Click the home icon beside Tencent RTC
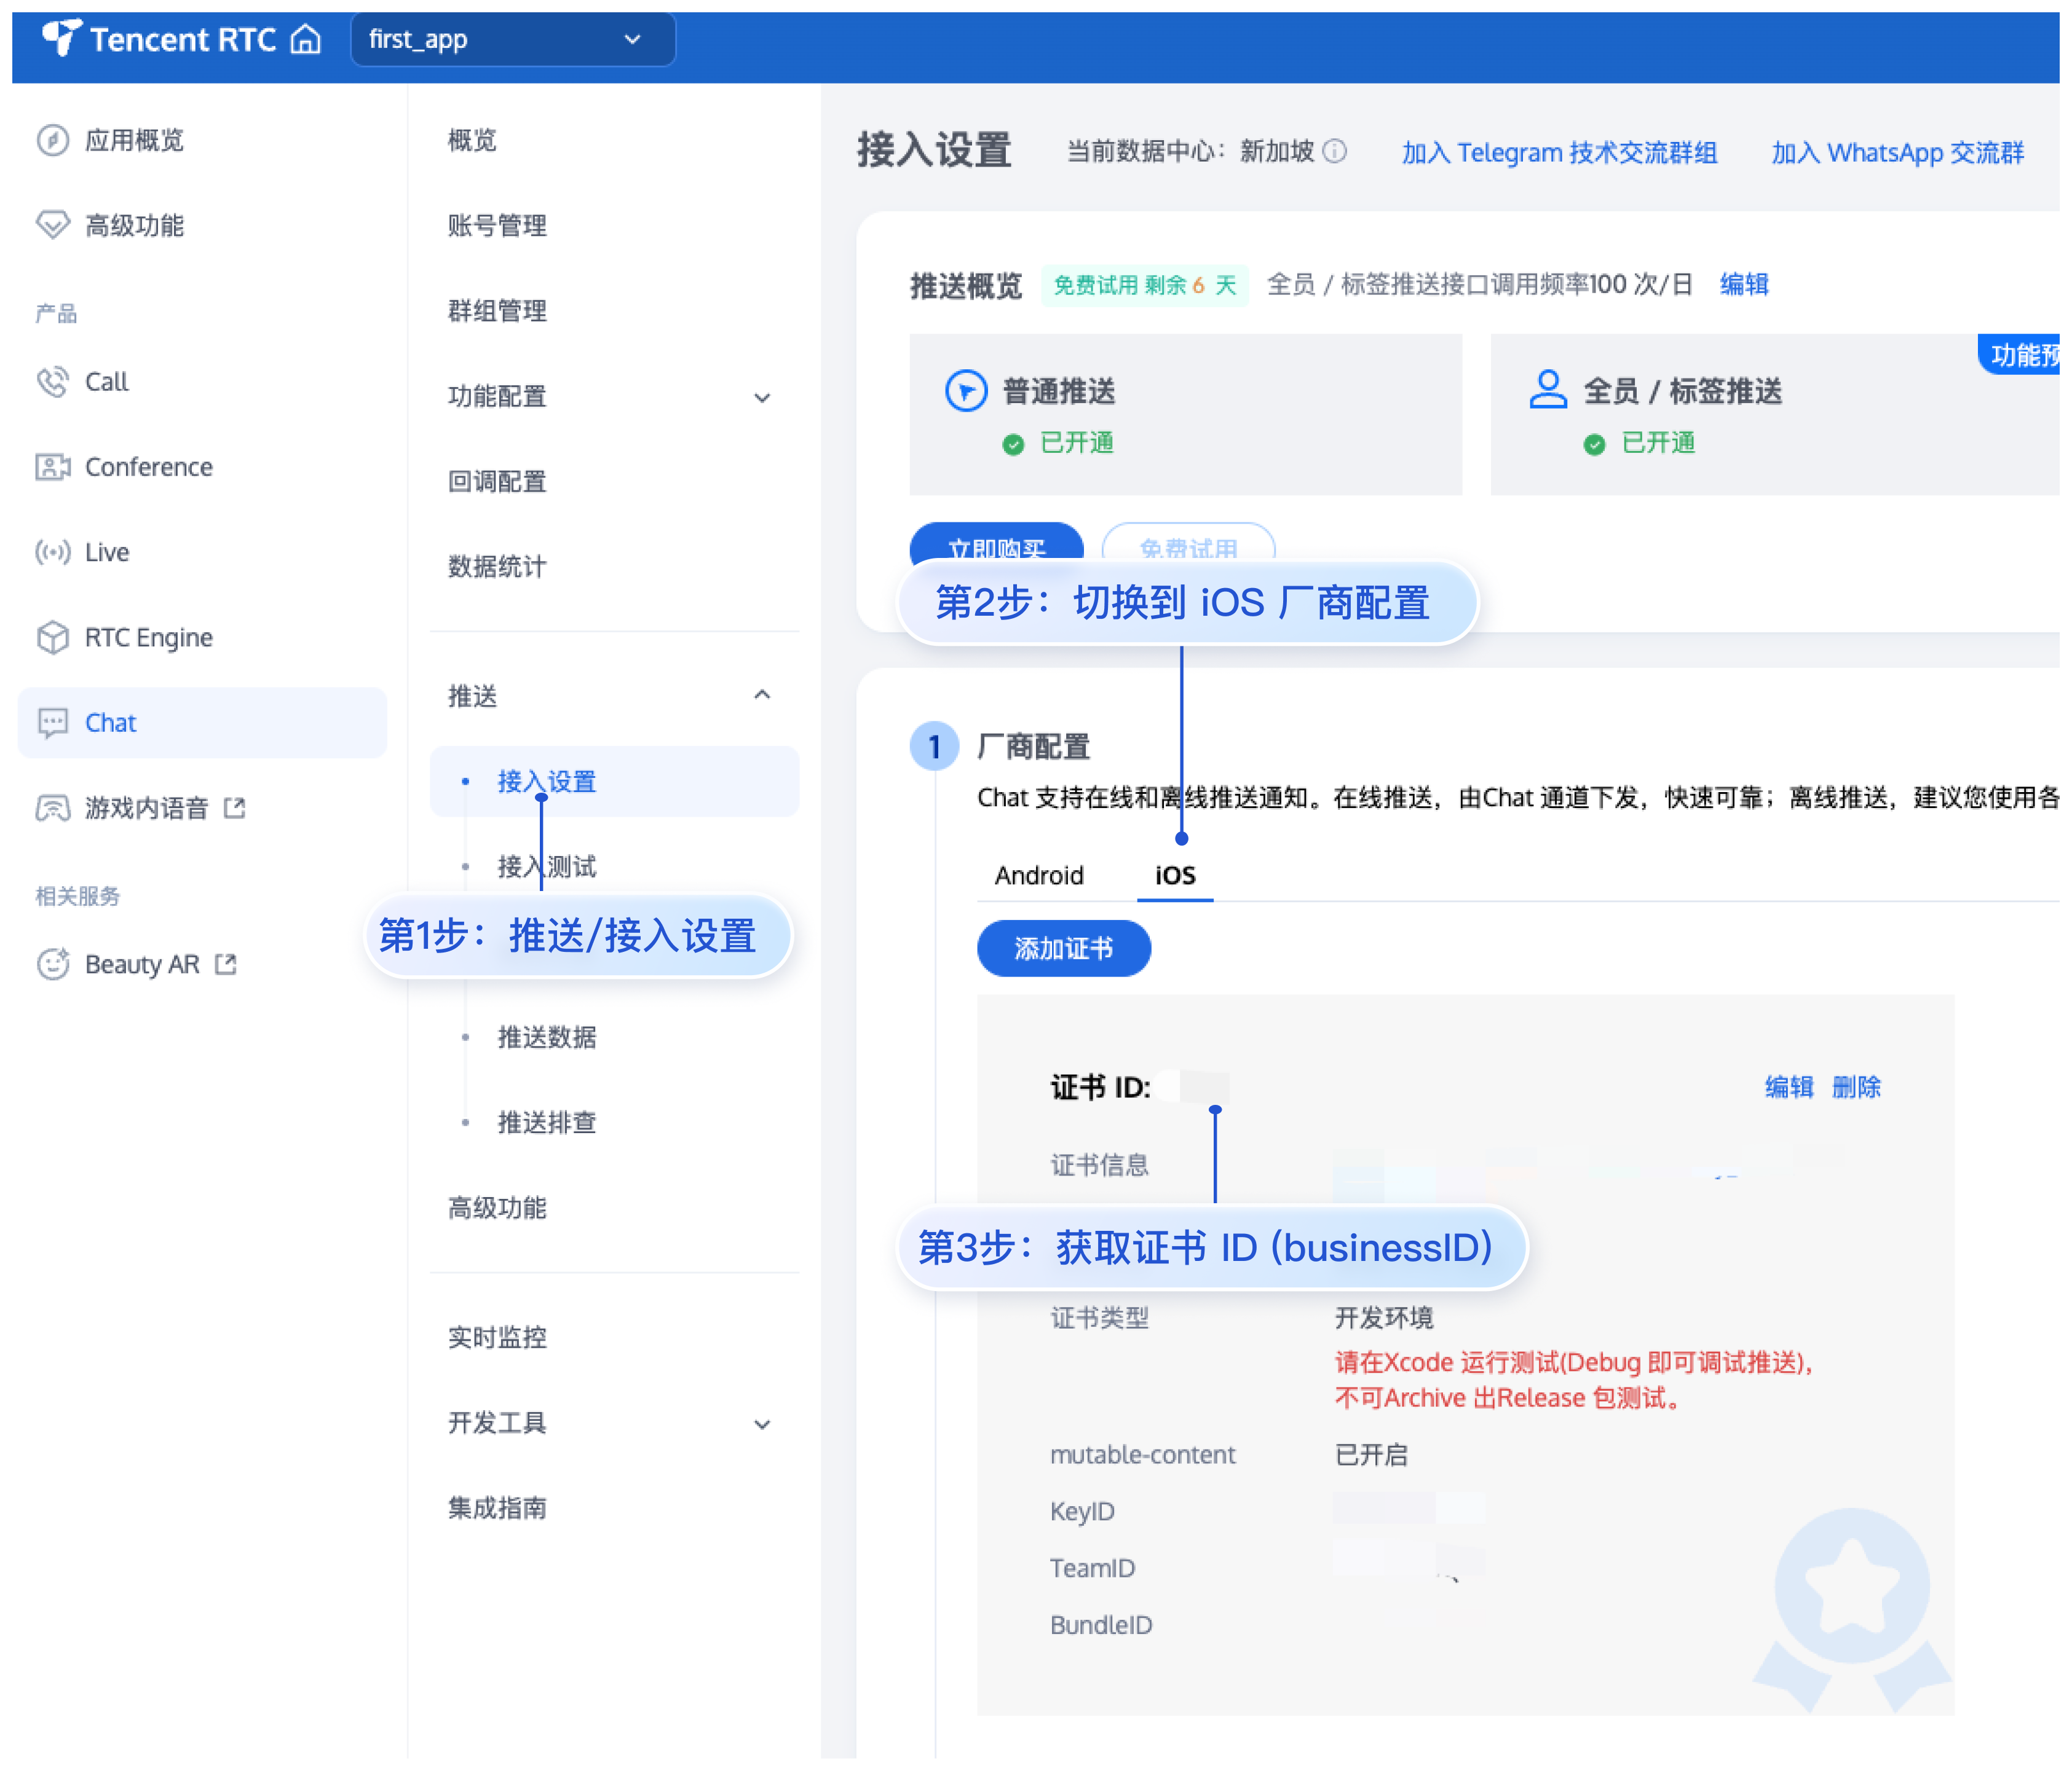The width and height of the screenshot is (2072, 1771). pos(305,40)
